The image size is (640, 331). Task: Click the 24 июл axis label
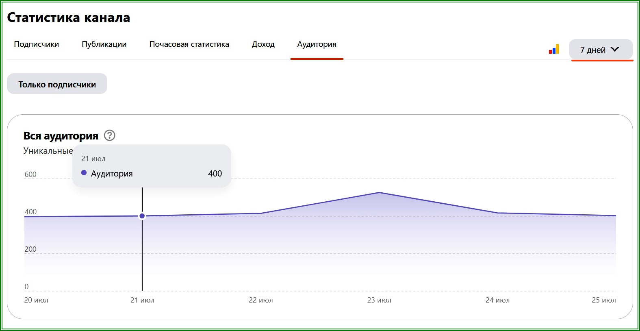(497, 300)
